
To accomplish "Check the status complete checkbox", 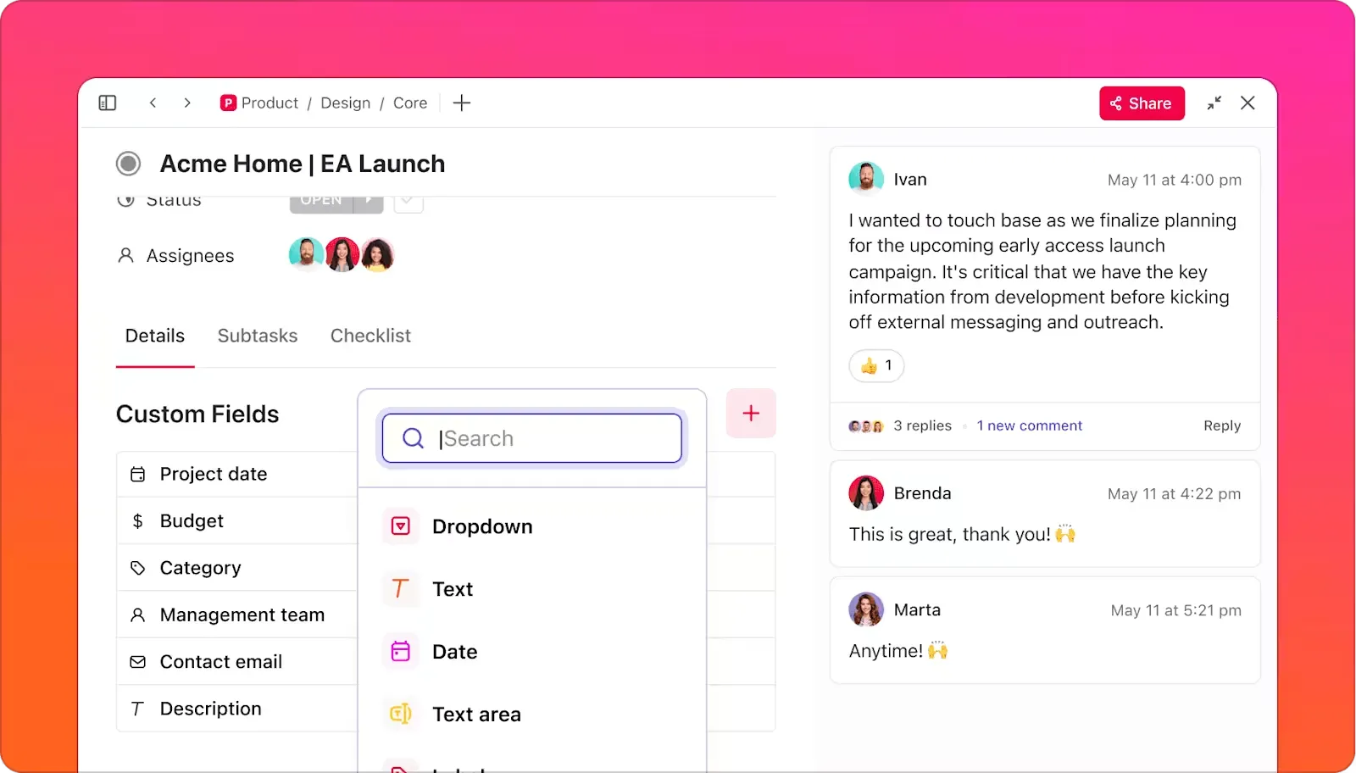I will 408,202.
